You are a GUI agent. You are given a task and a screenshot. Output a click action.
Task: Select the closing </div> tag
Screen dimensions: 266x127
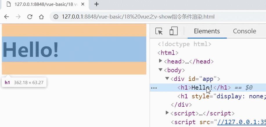181,105
